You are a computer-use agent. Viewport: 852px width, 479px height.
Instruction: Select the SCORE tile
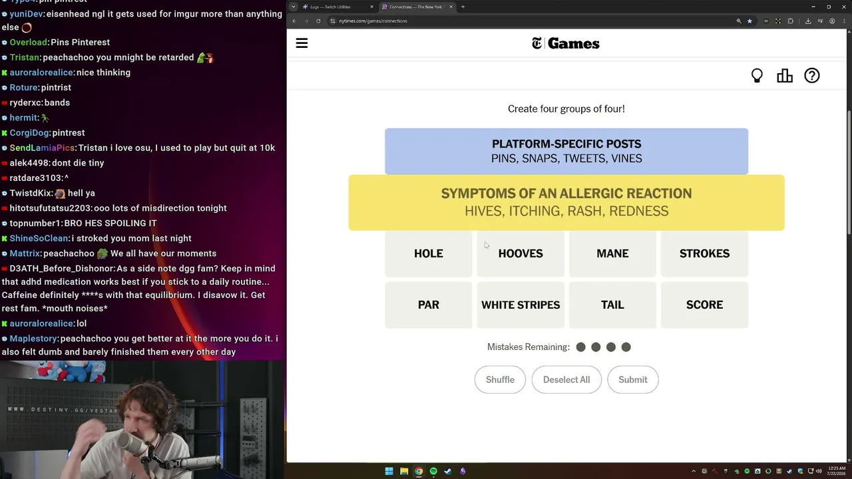704,305
